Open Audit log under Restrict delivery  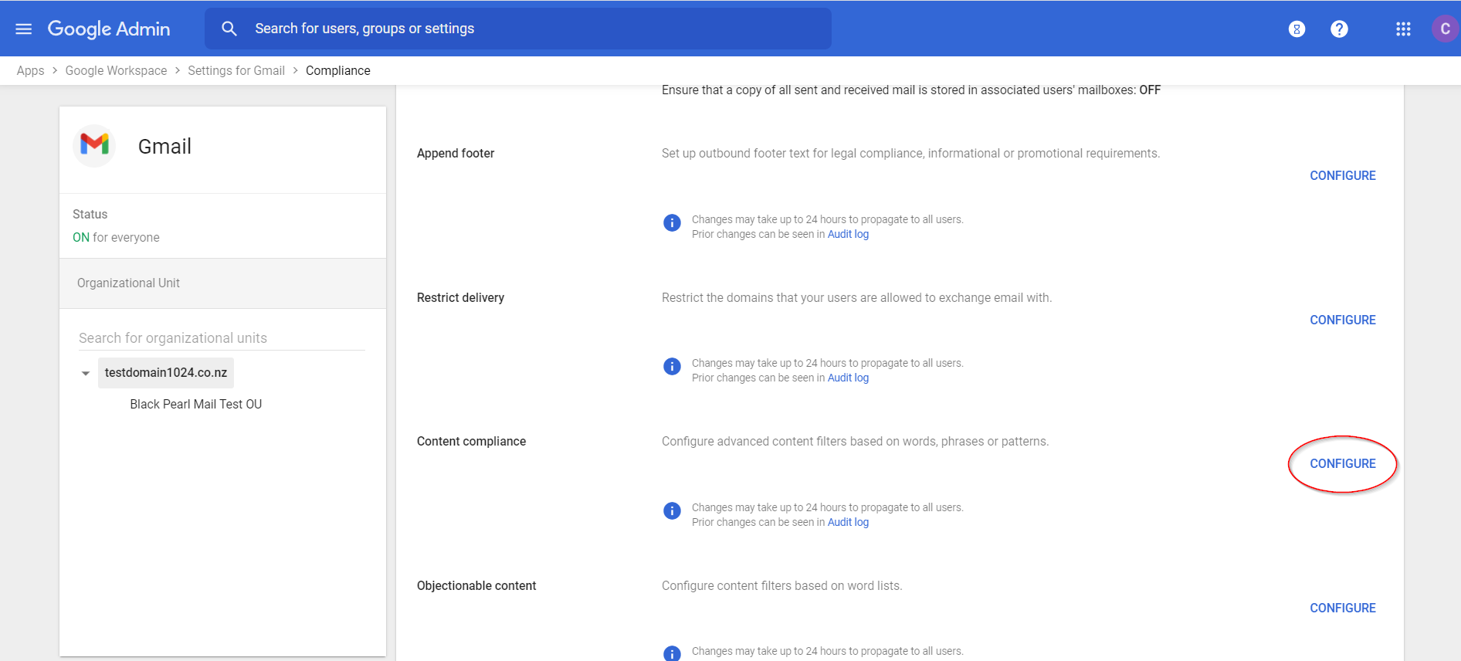coord(848,378)
